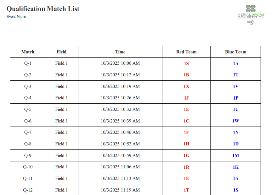This screenshot has height=195, width=276.
Task: Click the 10/3/2025 10:06 AM time
Action: [x=120, y=63]
